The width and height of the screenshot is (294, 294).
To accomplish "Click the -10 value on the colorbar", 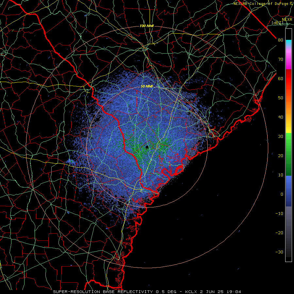I will click(x=279, y=214).
